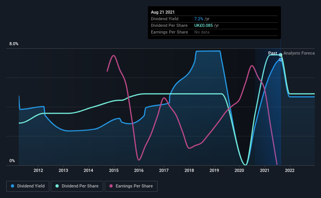
Task: Click the UK£0.085 Dividend Per Share value
Action: pos(203,25)
